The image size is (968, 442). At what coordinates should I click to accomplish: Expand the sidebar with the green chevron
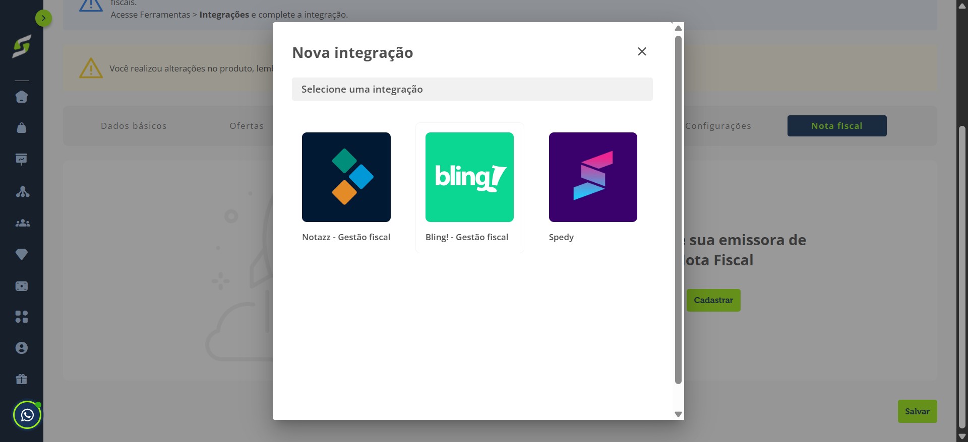pyautogui.click(x=44, y=19)
